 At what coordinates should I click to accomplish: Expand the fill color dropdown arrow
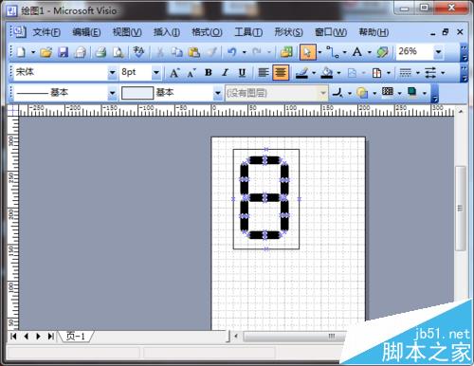(x=338, y=73)
